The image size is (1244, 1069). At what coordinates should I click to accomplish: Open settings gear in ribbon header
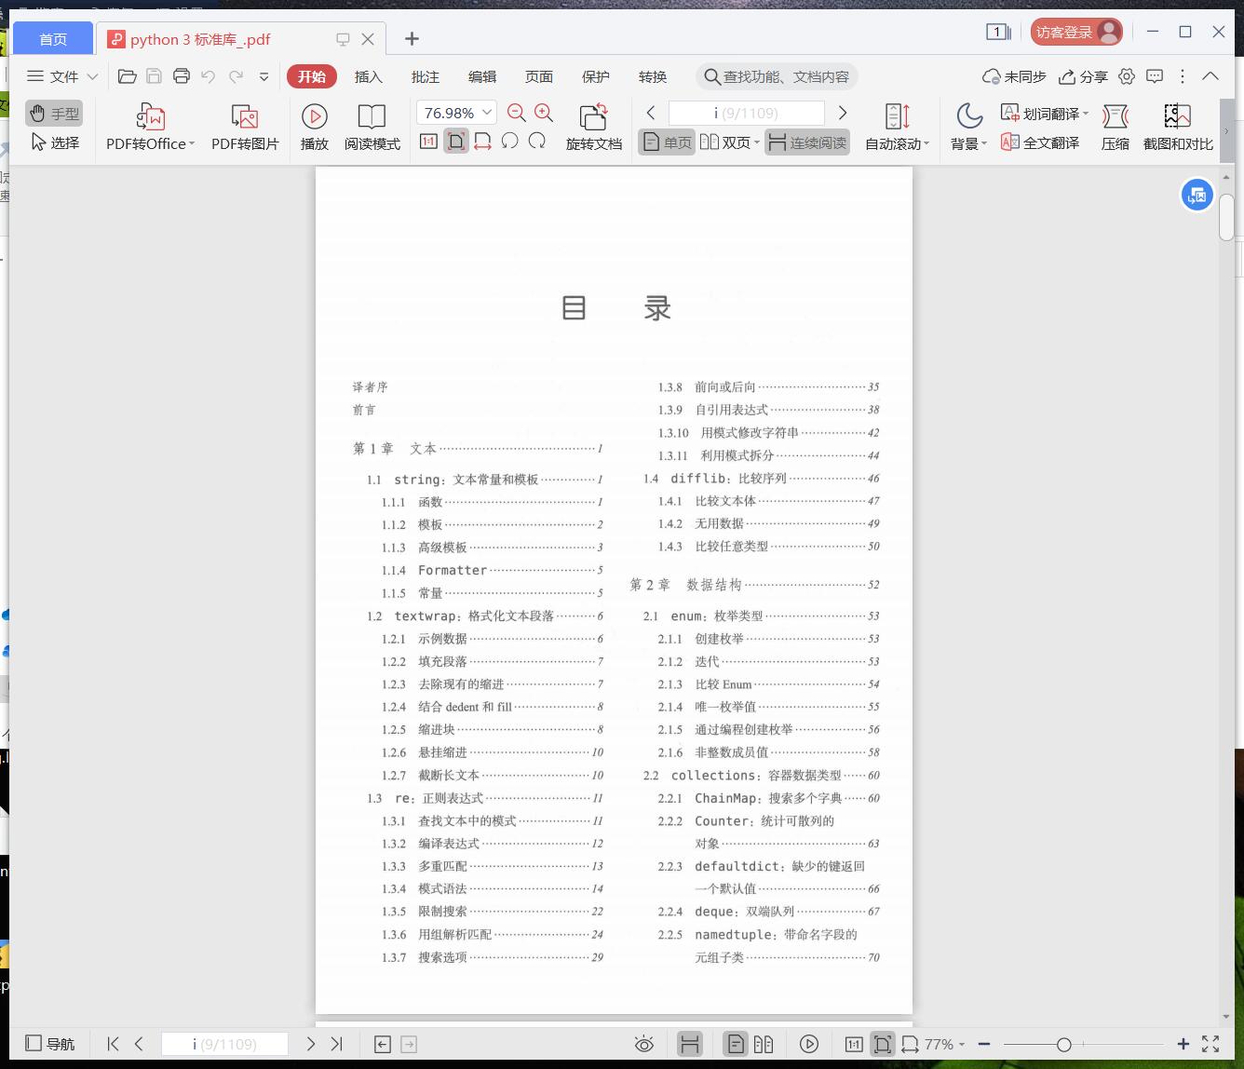coord(1127,76)
